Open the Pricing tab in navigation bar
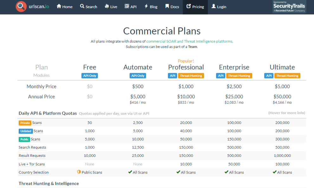This screenshot has width=314, height=188. (x=195, y=7)
